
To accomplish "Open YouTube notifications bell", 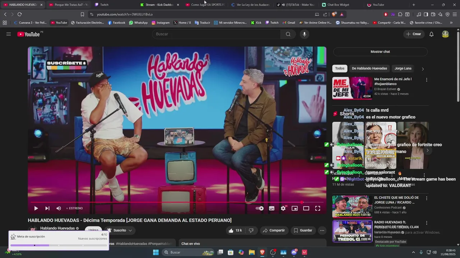I will (432, 34).
